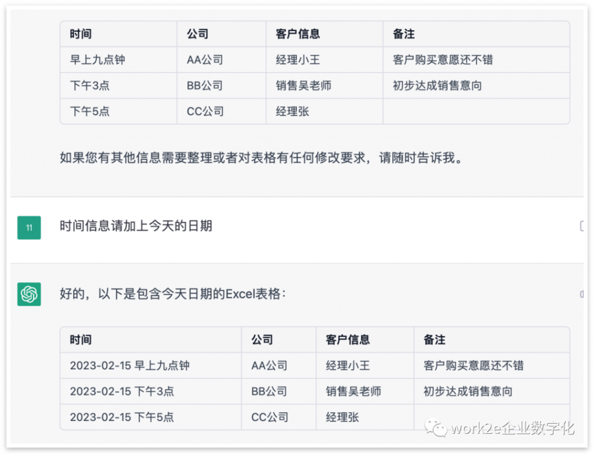This screenshot has width=594, height=454.
Task: Click the ChatGPT green logo avatar
Action: coord(28,294)
